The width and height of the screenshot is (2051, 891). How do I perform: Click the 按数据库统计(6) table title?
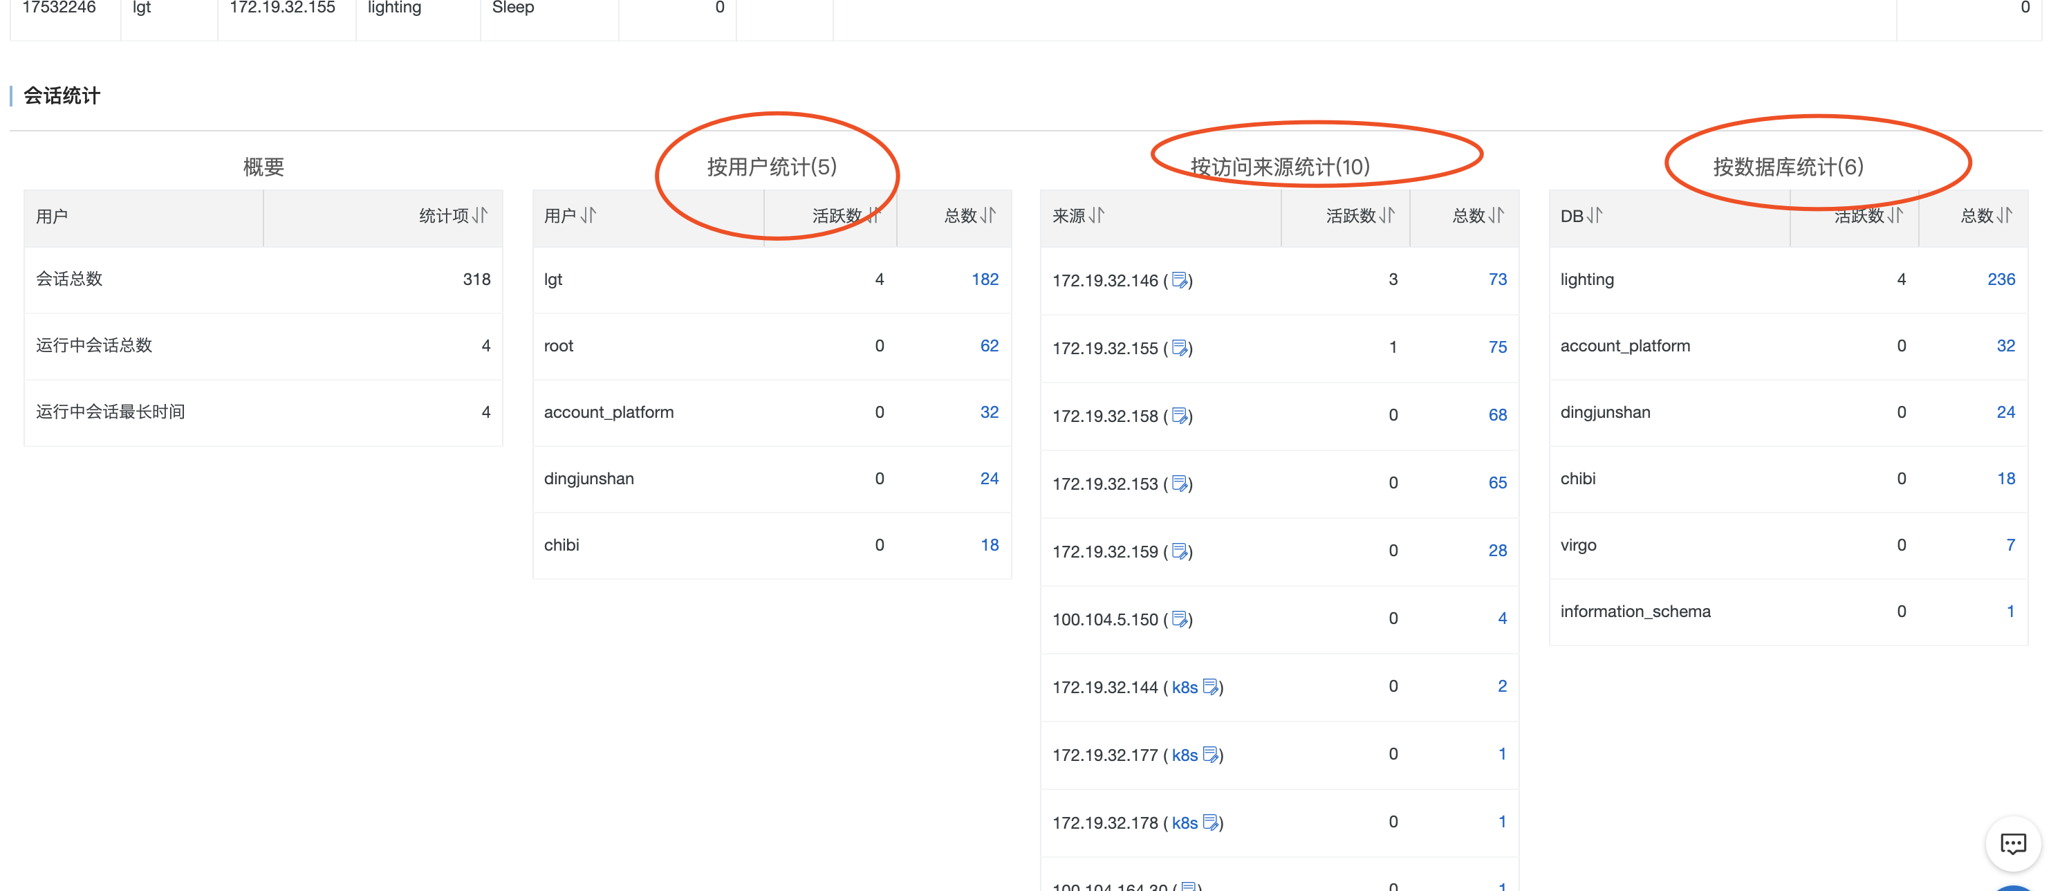point(1788,167)
